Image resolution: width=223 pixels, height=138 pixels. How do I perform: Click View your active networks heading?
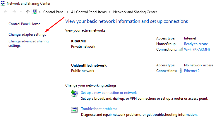(85, 30)
